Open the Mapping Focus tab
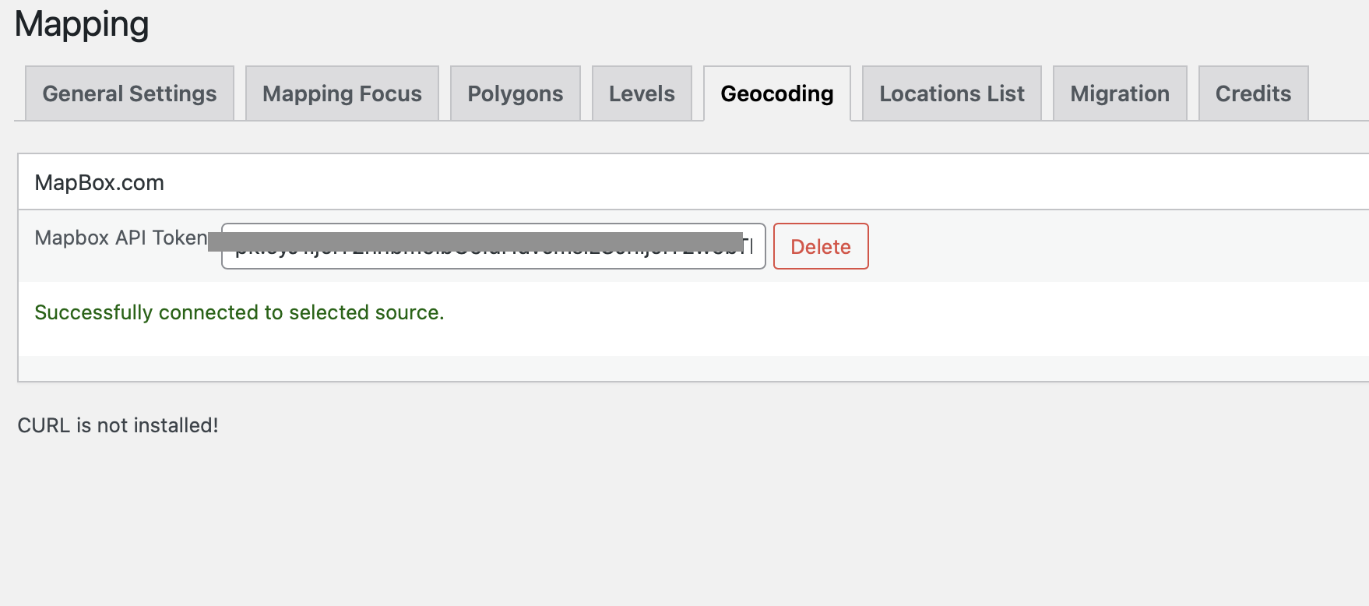The image size is (1369, 606). pyautogui.click(x=341, y=93)
